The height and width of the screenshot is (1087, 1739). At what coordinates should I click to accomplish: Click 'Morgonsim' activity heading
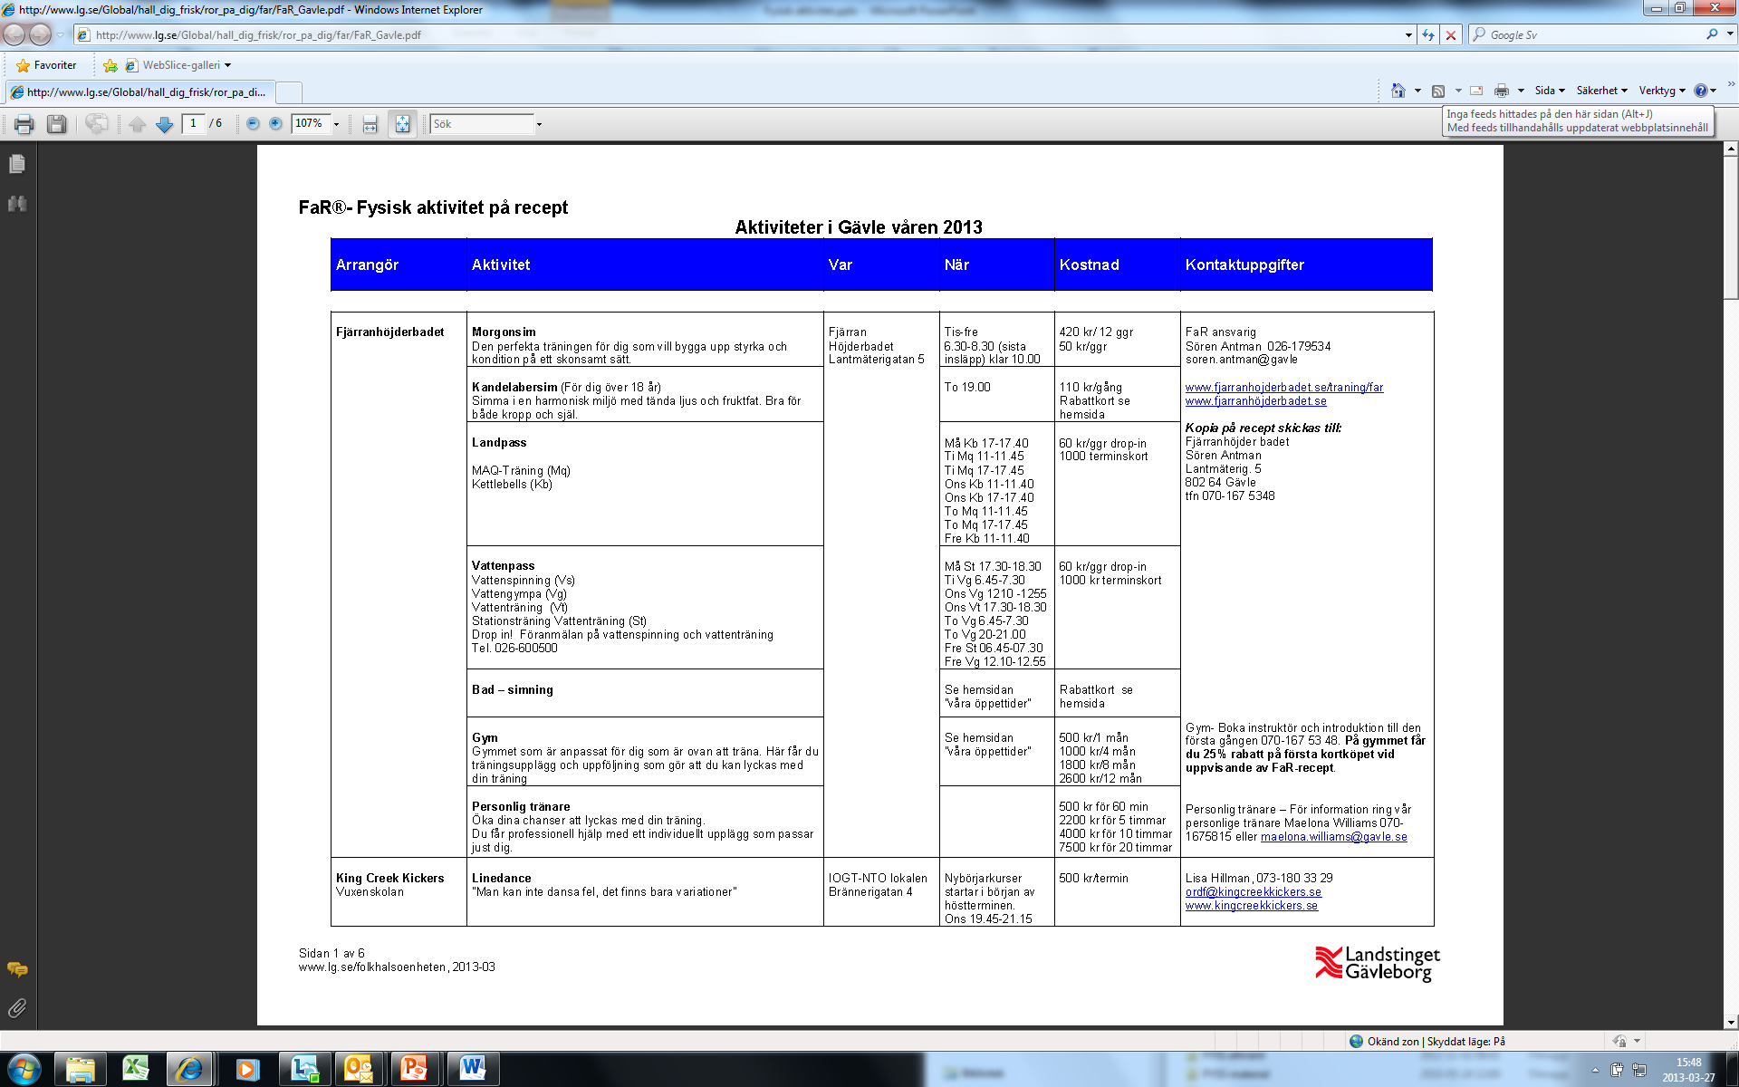click(504, 332)
